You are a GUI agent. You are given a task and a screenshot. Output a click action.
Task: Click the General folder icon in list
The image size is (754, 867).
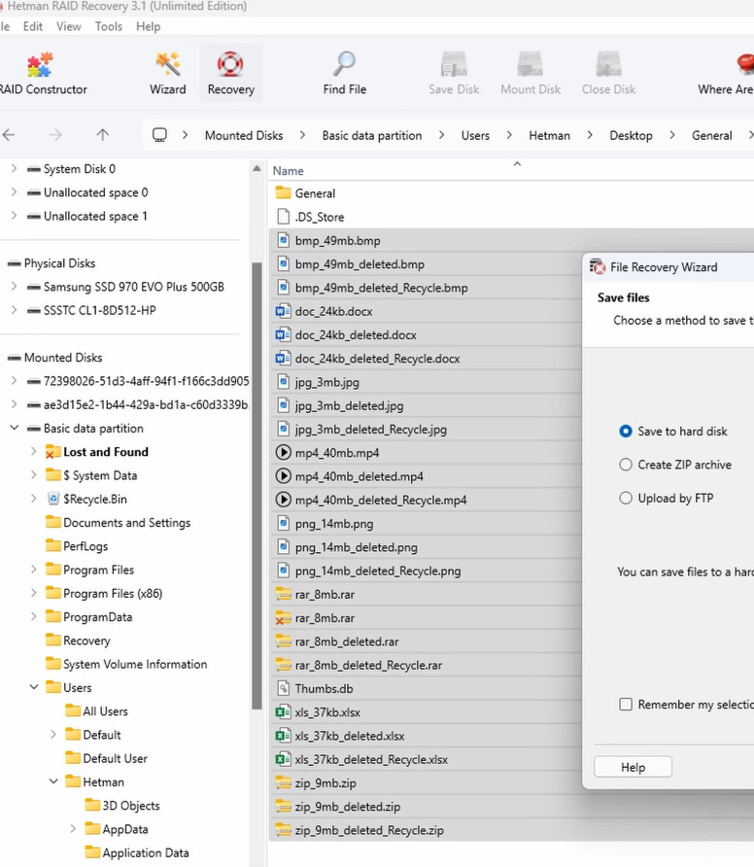283,193
